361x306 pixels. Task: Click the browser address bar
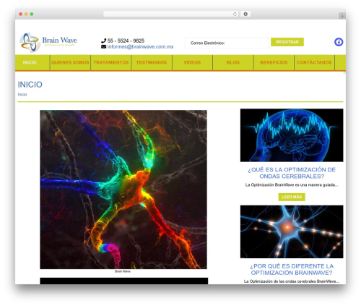[171, 14]
